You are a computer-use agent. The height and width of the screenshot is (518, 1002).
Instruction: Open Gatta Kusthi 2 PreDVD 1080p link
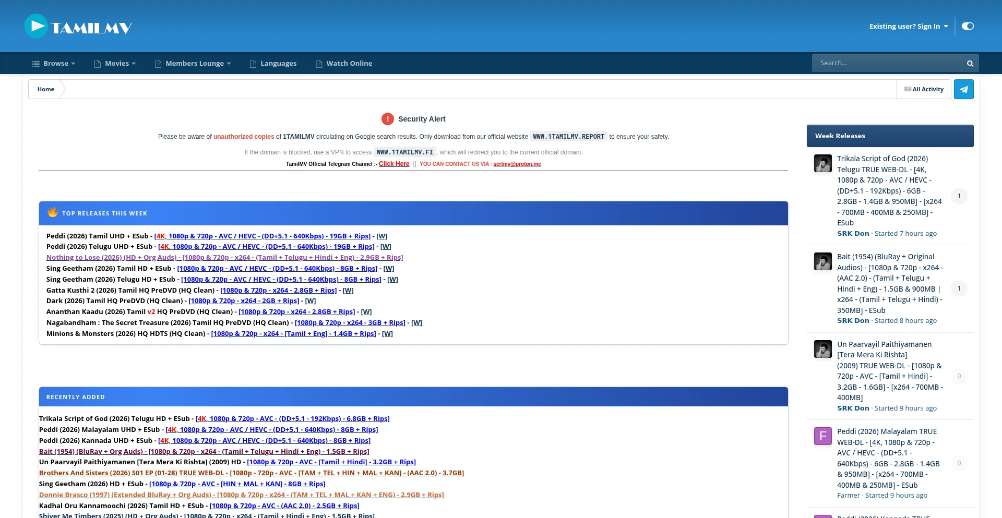[x=279, y=290]
